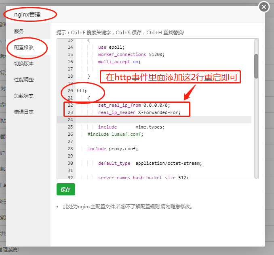Click the closing brace on line 18
274x255 pixels.
[89, 76]
